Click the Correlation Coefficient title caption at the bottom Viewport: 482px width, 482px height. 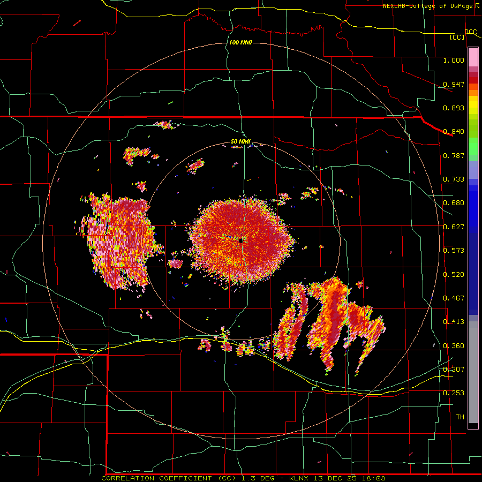pos(243,478)
